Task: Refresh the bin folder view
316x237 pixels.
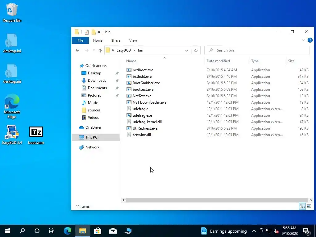Action: click(x=196, y=50)
